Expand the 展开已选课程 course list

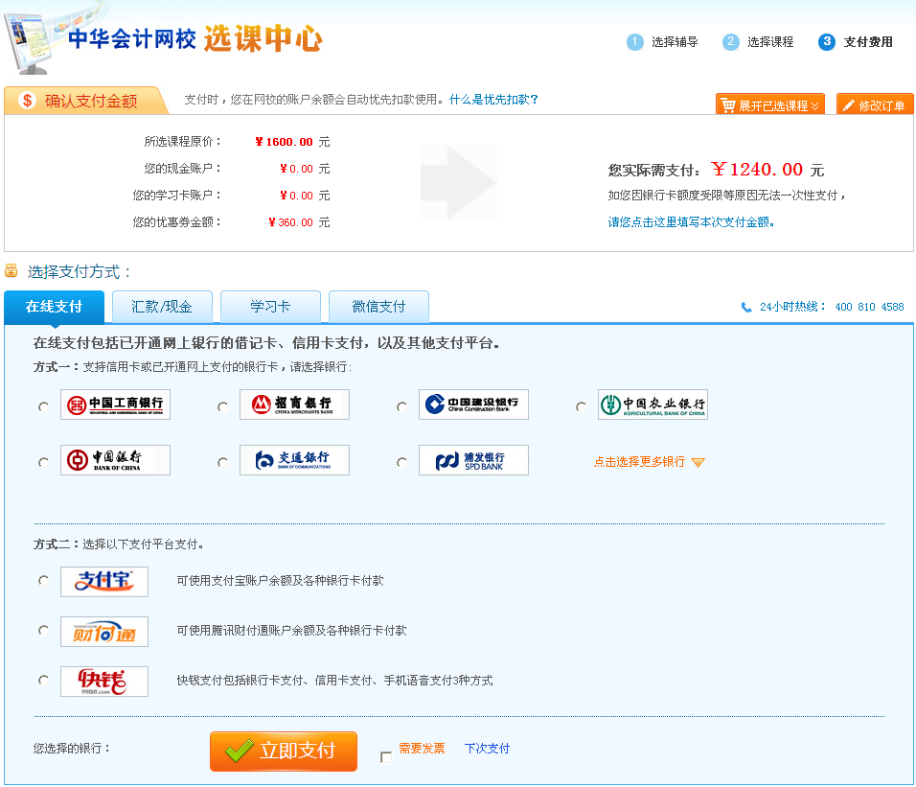coord(769,105)
